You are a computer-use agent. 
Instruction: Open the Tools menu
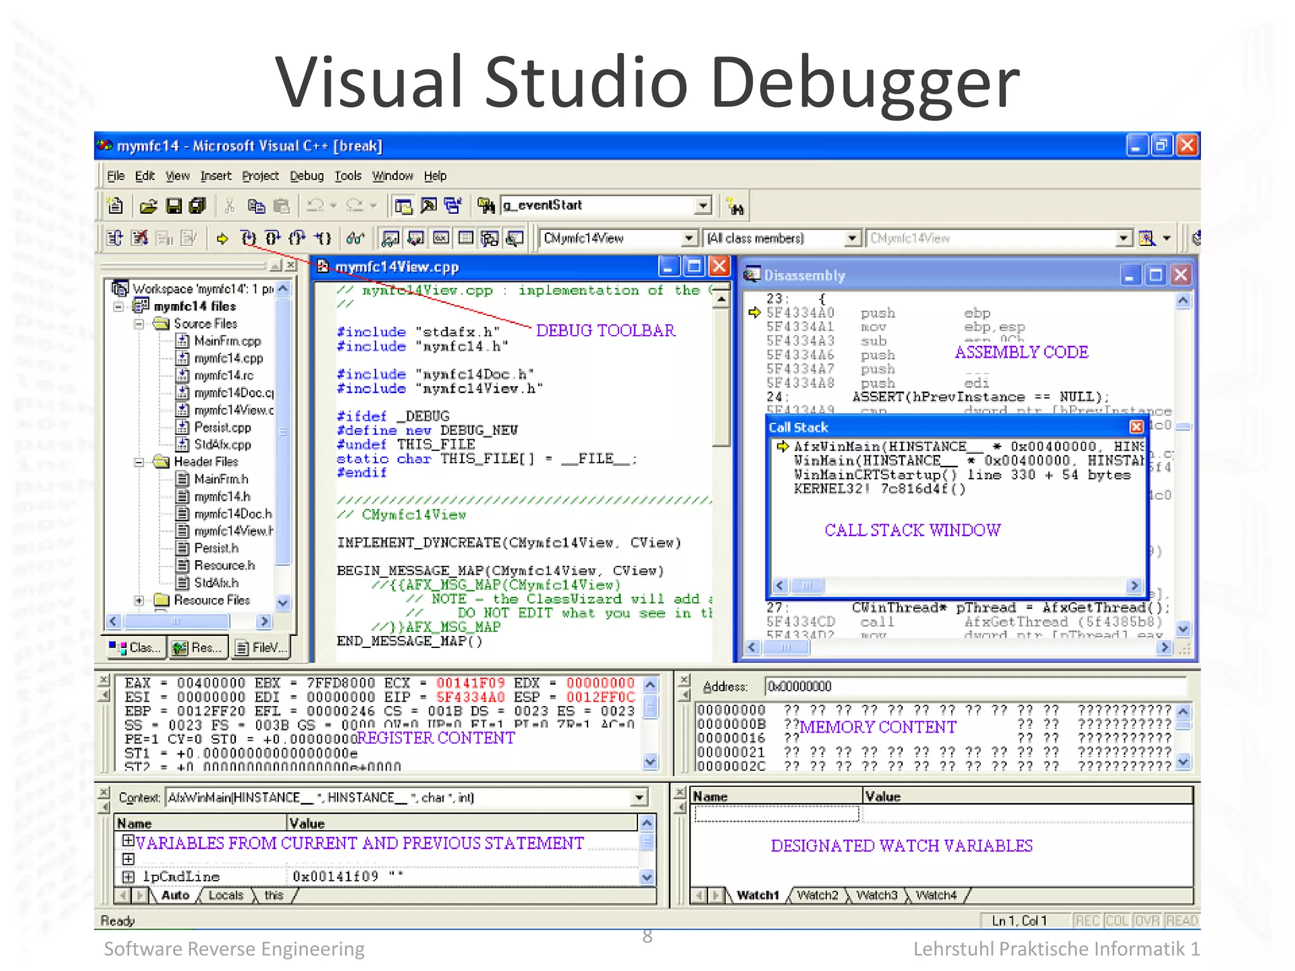(x=348, y=176)
